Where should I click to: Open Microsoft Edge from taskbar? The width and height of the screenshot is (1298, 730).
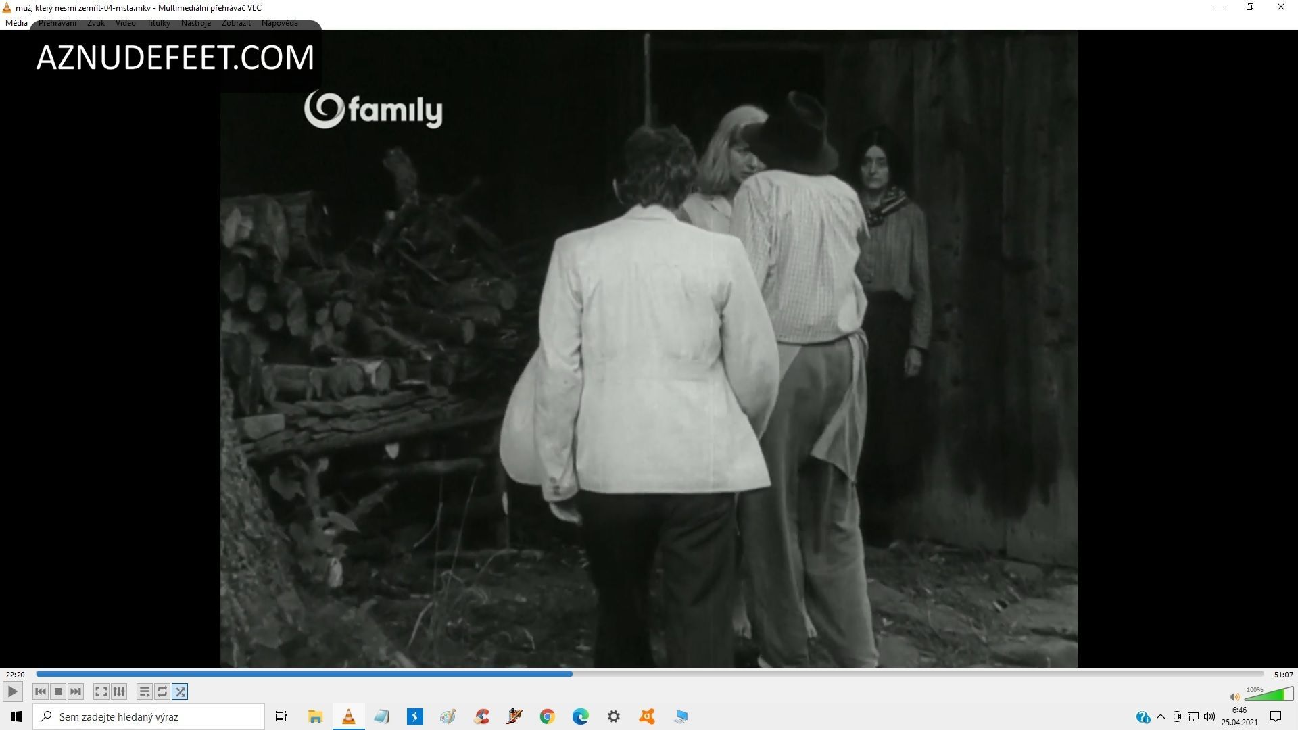581,716
